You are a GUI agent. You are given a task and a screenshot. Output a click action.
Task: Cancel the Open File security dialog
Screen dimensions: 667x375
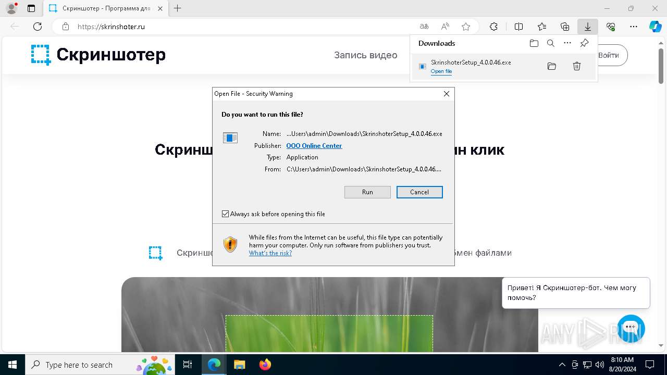419,192
